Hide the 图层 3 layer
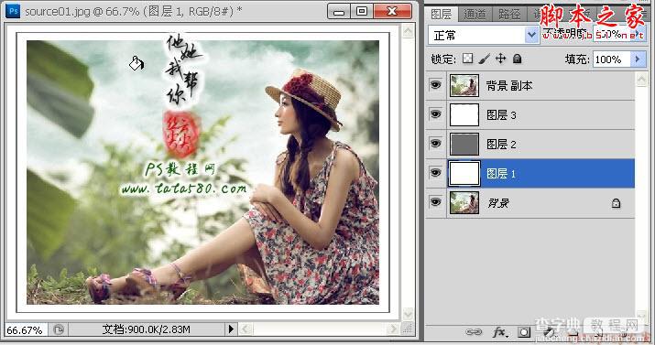 435,114
